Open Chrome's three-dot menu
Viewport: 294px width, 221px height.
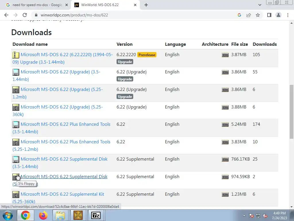pyautogui.click(x=288, y=15)
